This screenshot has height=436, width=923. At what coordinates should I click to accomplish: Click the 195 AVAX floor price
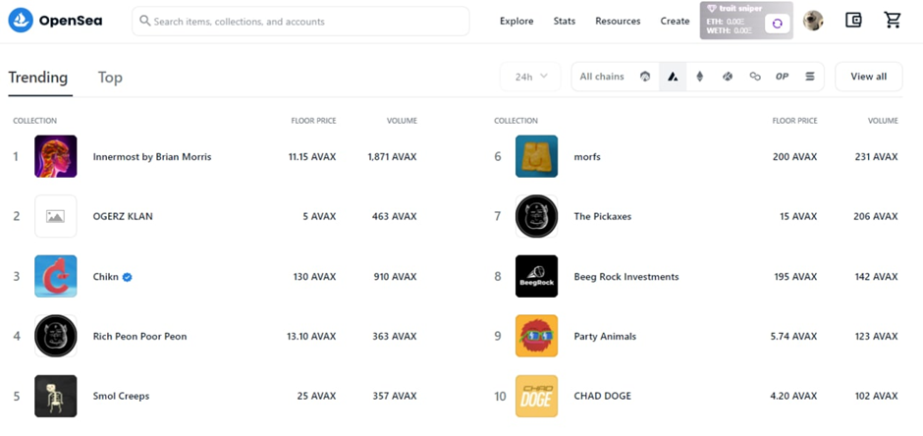tap(795, 277)
